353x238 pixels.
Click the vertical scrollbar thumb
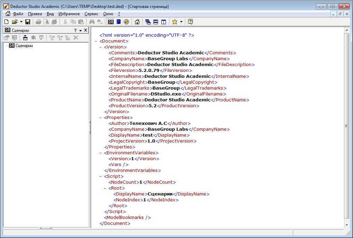346,126
